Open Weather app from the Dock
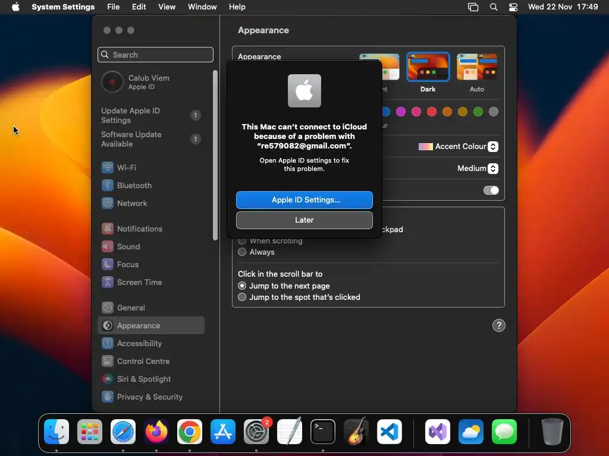The height and width of the screenshot is (456, 609). (x=471, y=432)
